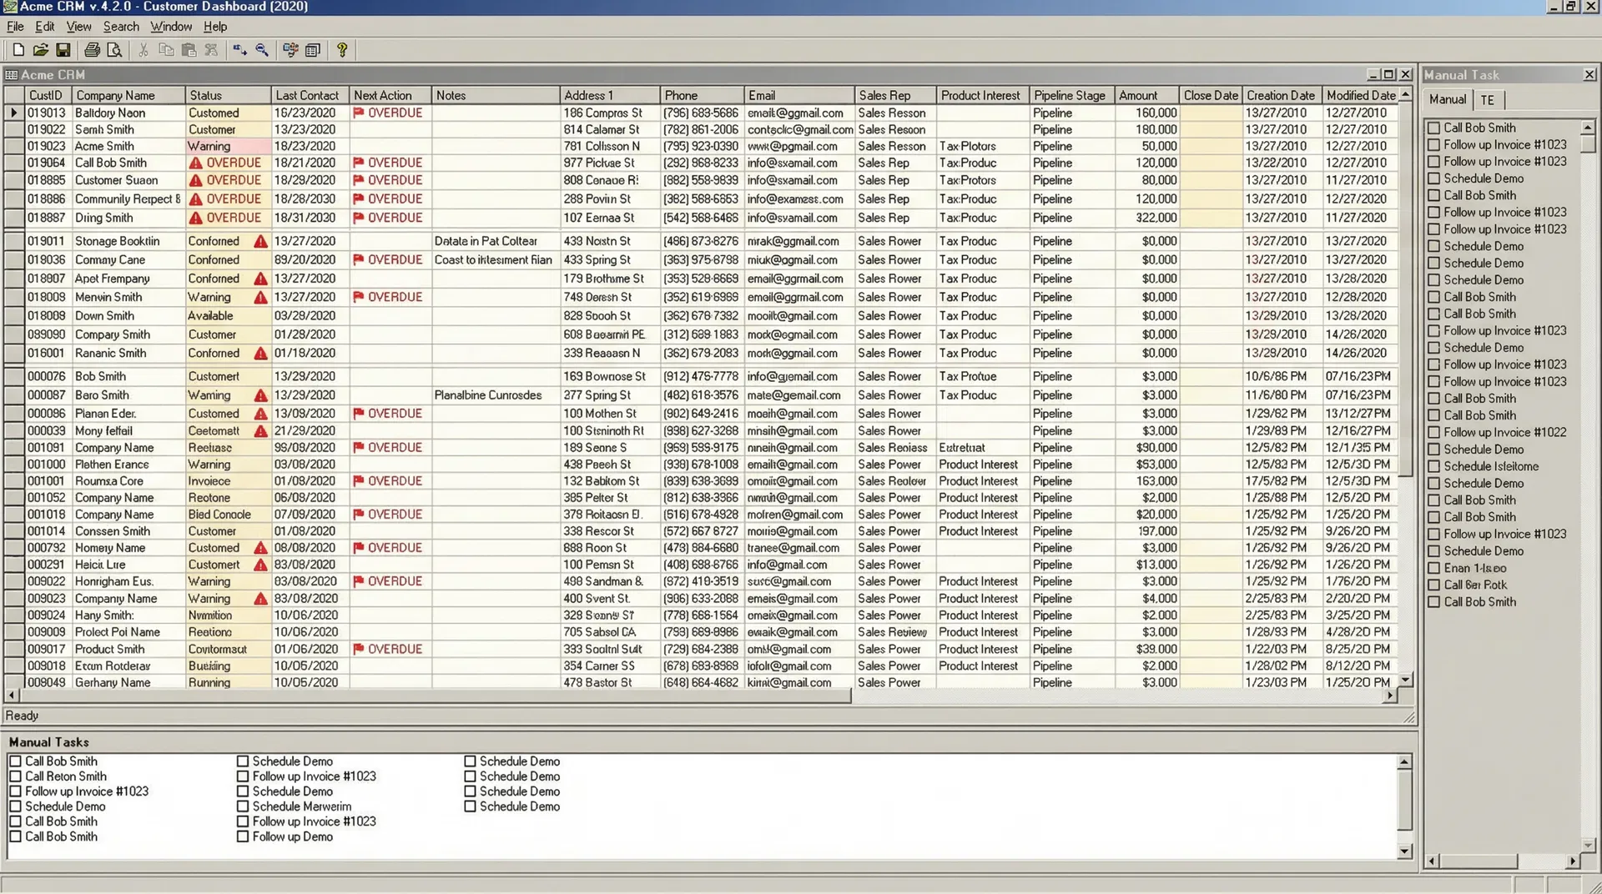Open the Search menu
This screenshot has width=1602, height=894.
coord(121,27)
